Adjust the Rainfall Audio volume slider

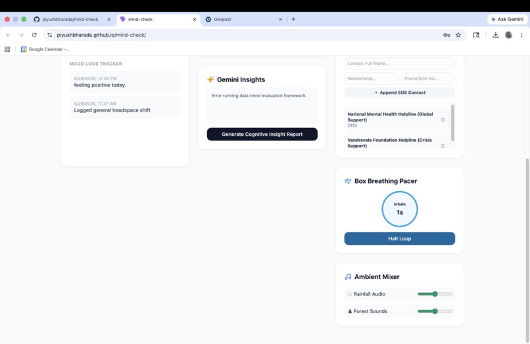pyautogui.click(x=435, y=294)
